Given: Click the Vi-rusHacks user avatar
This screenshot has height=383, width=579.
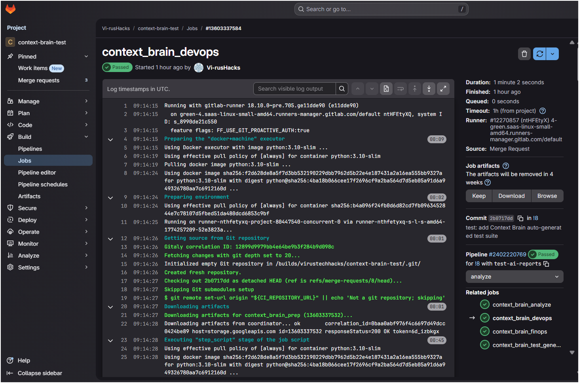Looking at the screenshot, I should click(199, 68).
